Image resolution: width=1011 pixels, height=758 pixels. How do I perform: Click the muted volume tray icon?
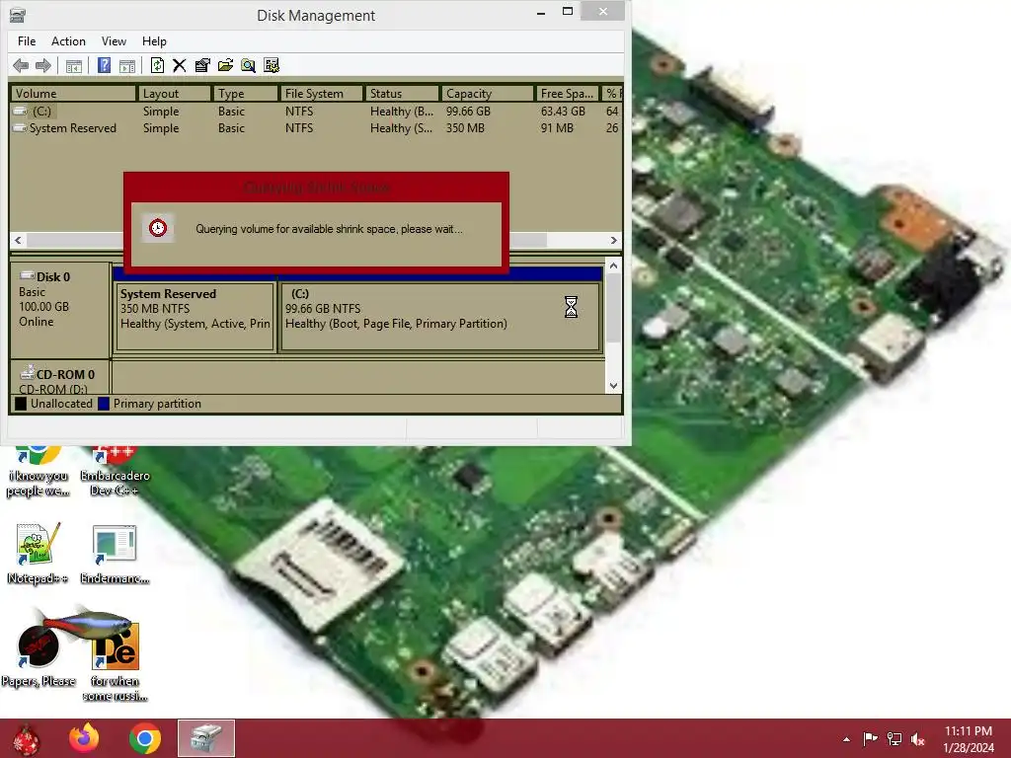917,738
